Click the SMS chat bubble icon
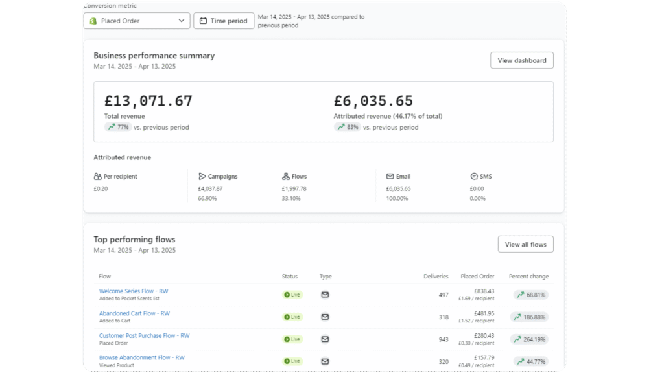Screen dimensions: 664x373 (474, 176)
